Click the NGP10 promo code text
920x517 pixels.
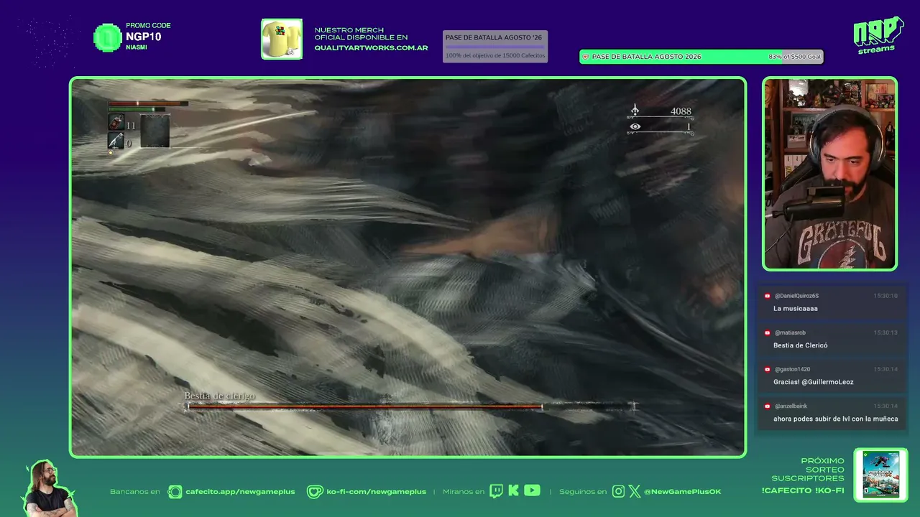coord(143,37)
